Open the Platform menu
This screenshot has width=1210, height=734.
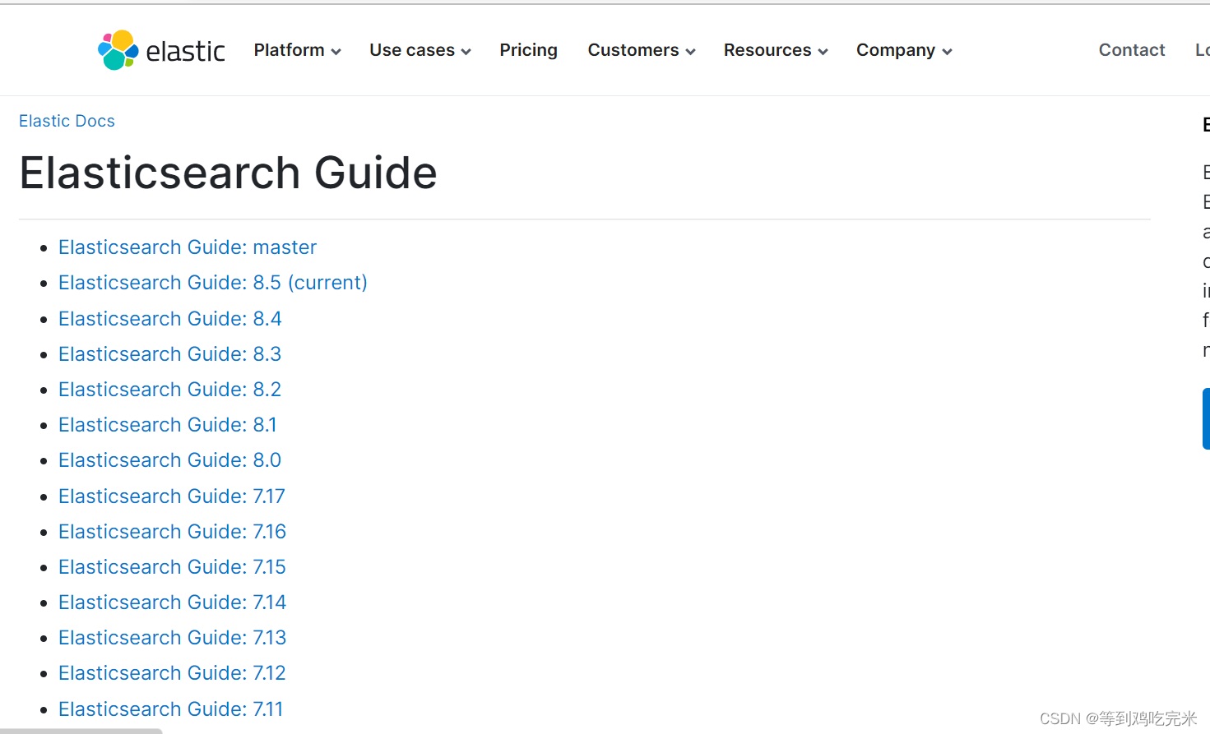[x=297, y=50]
